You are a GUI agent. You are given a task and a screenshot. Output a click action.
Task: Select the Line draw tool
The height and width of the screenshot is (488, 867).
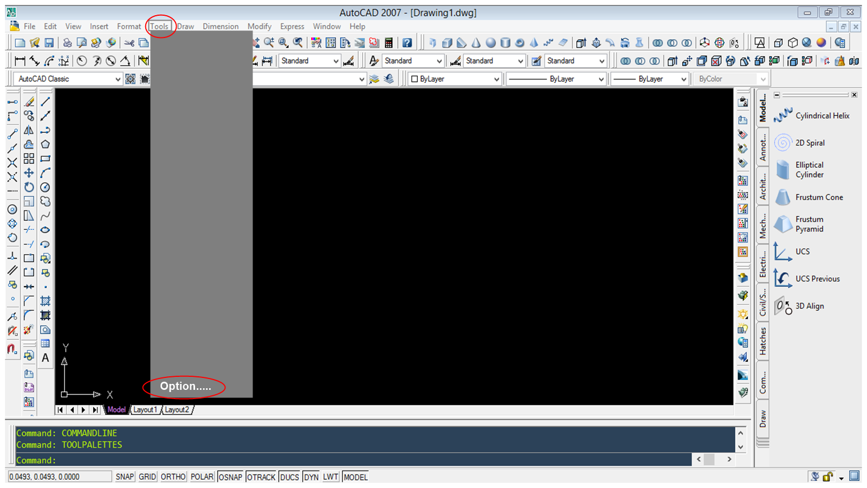(46, 101)
